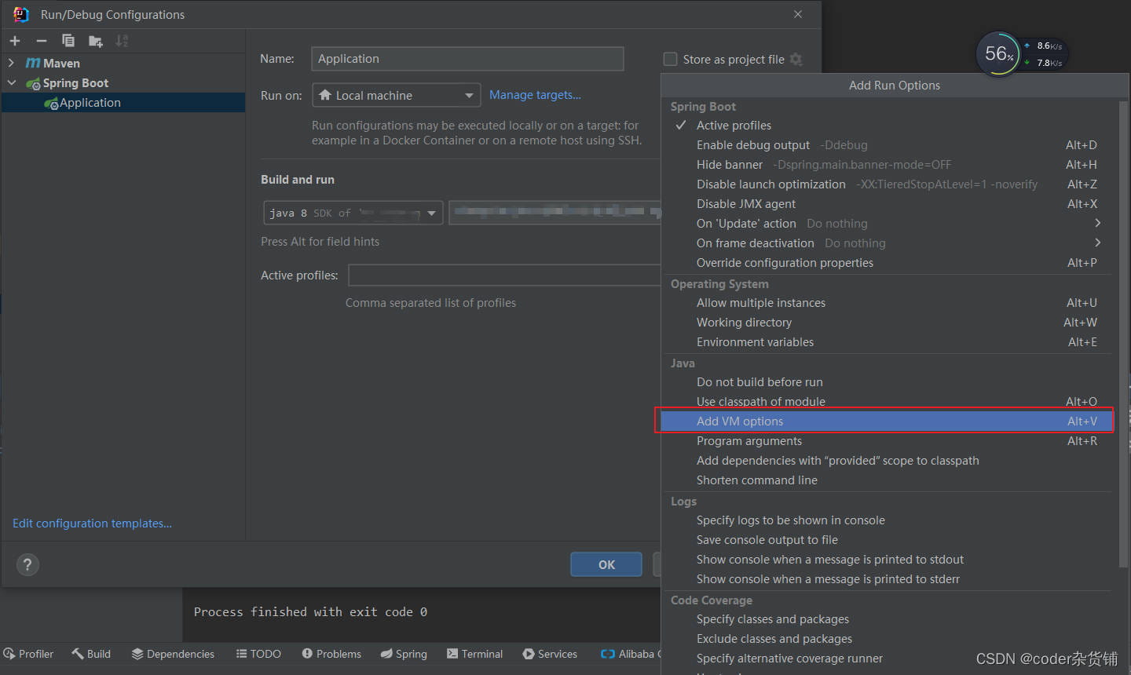This screenshot has height=675, width=1131.
Task: Close the Run/Debug Configurations dialog
Action: pyautogui.click(x=798, y=14)
